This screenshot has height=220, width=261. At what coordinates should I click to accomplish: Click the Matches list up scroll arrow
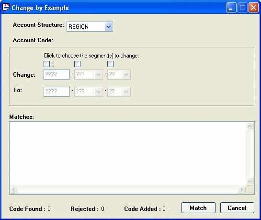(250, 126)
